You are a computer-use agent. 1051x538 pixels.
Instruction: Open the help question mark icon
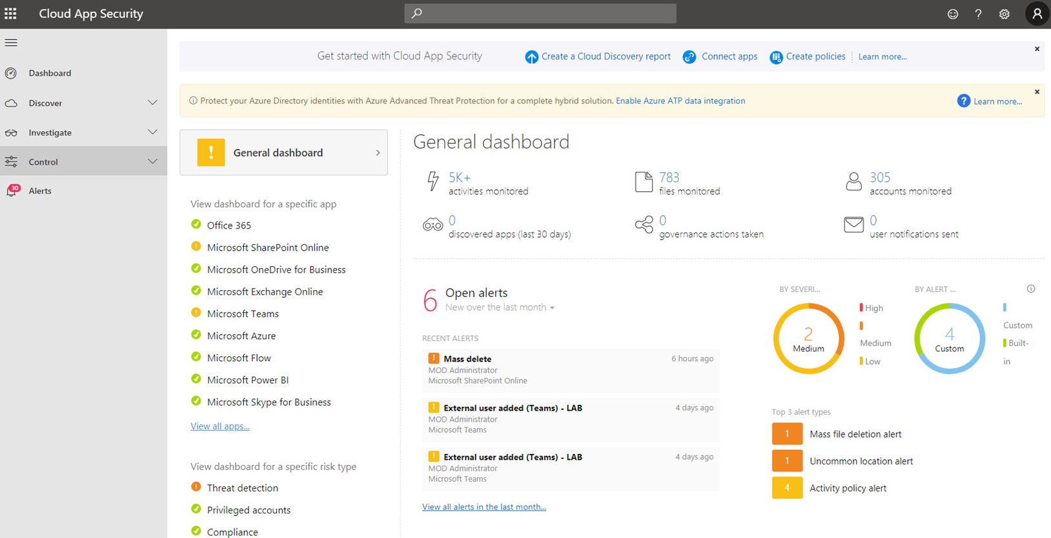[978, 14]
